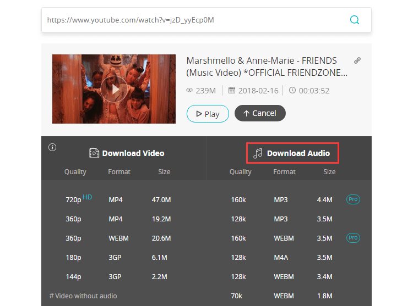Select 180p 3GP 6.1M video option
The width and height of the screenshot is (413, 306).
coord(116,258)
